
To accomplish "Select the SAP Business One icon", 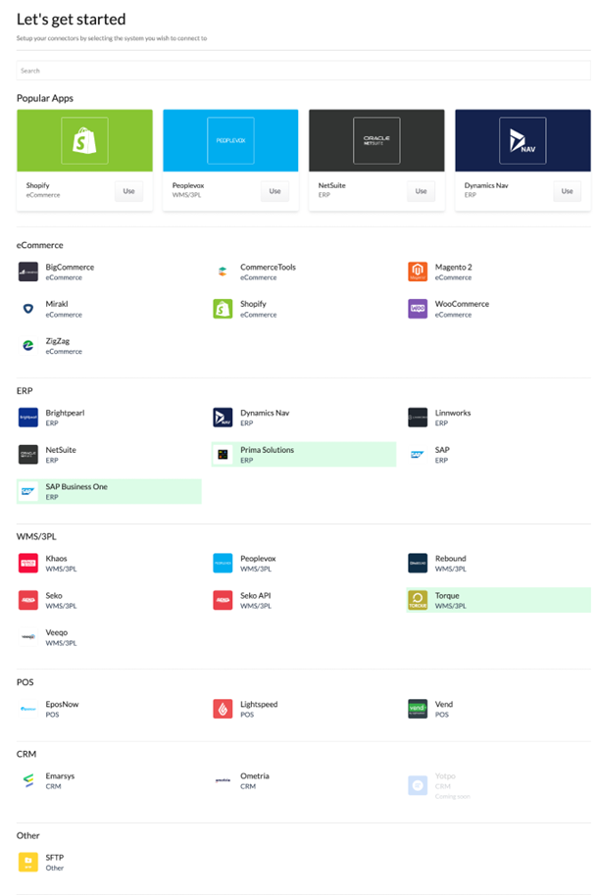I will [x=28, y=491].
